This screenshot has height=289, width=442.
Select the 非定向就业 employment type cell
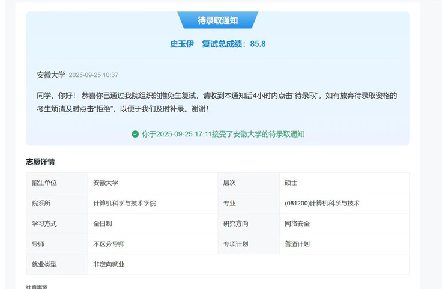point(109,264)
